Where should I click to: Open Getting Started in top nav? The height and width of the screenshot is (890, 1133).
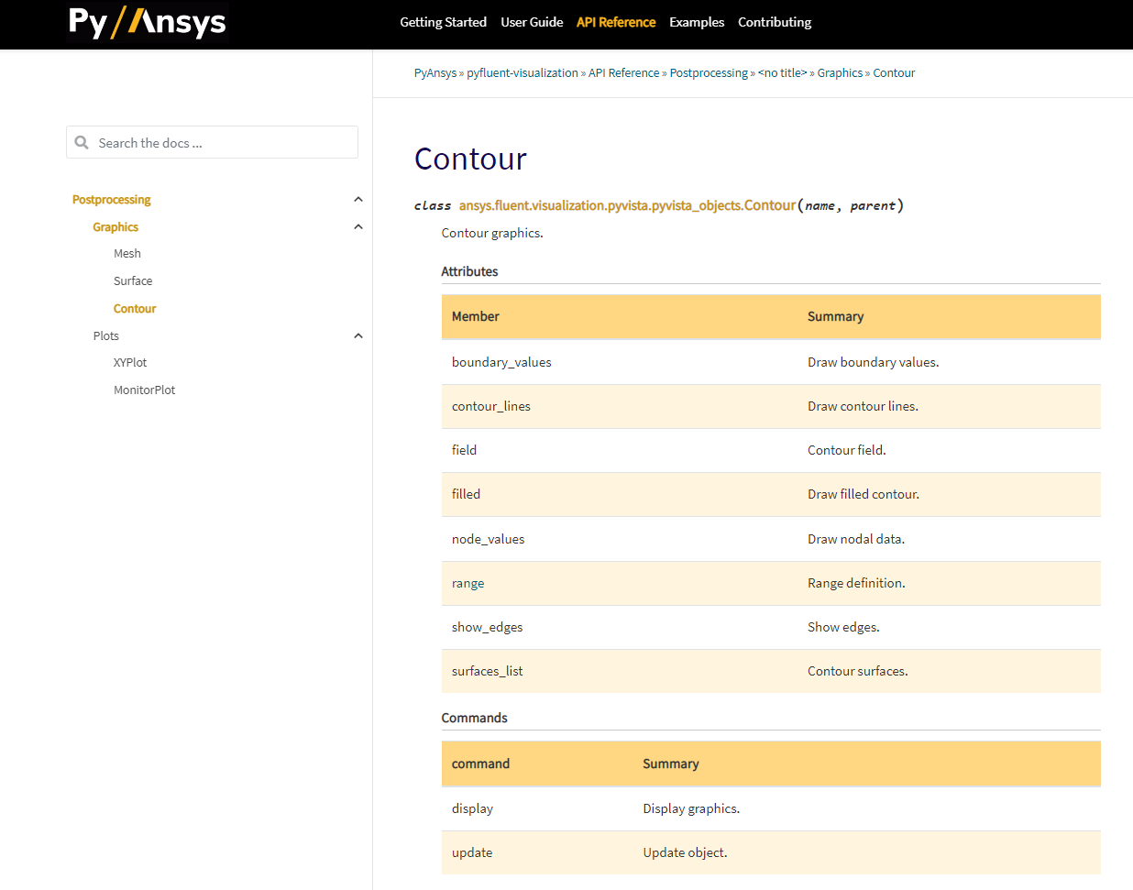pos(443,22)
